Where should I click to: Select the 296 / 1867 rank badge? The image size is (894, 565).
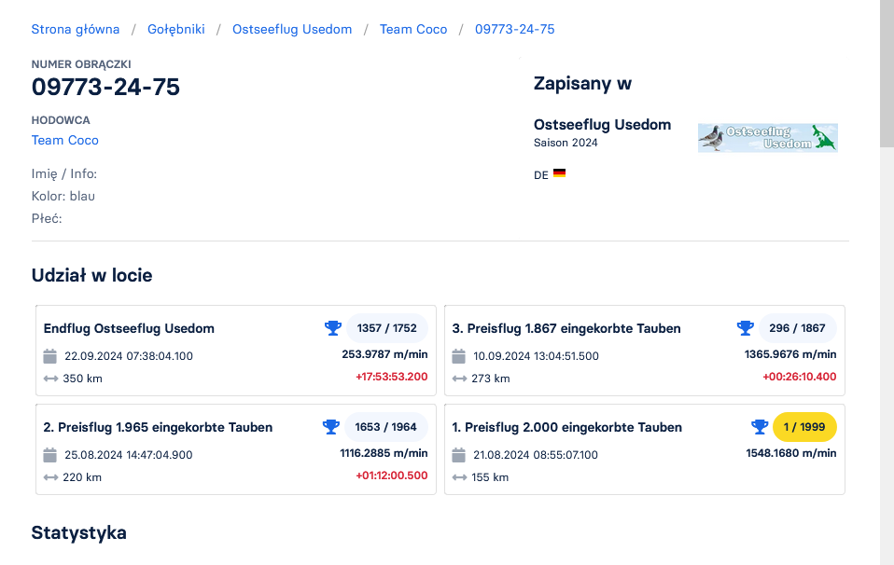coord(795,328)
